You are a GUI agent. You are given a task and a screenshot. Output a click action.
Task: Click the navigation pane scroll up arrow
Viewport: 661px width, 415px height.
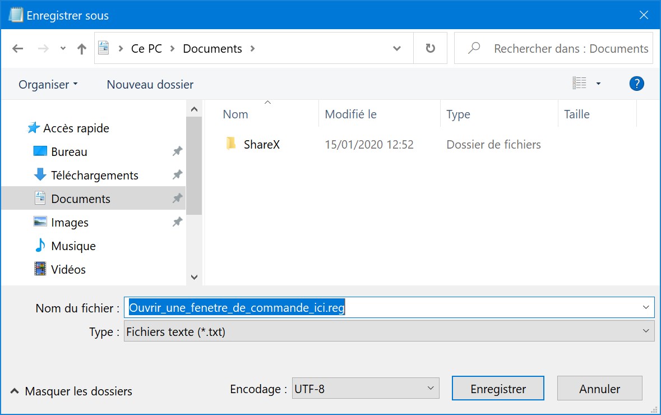(194, 109)
